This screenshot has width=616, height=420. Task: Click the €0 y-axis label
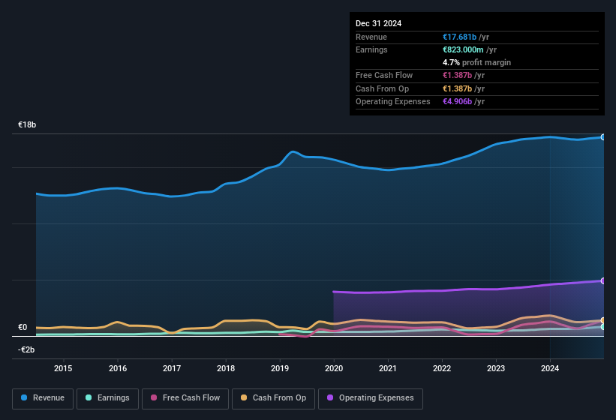[x=23, y=327]
